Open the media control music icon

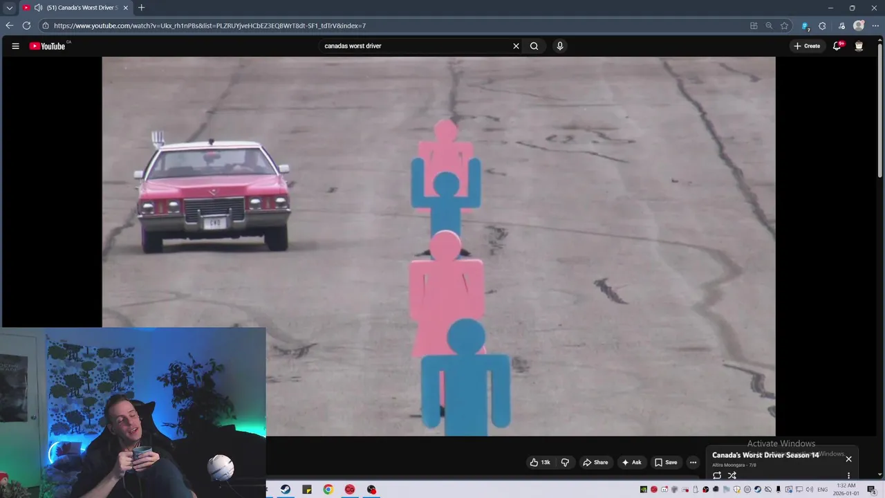[841, 26]
